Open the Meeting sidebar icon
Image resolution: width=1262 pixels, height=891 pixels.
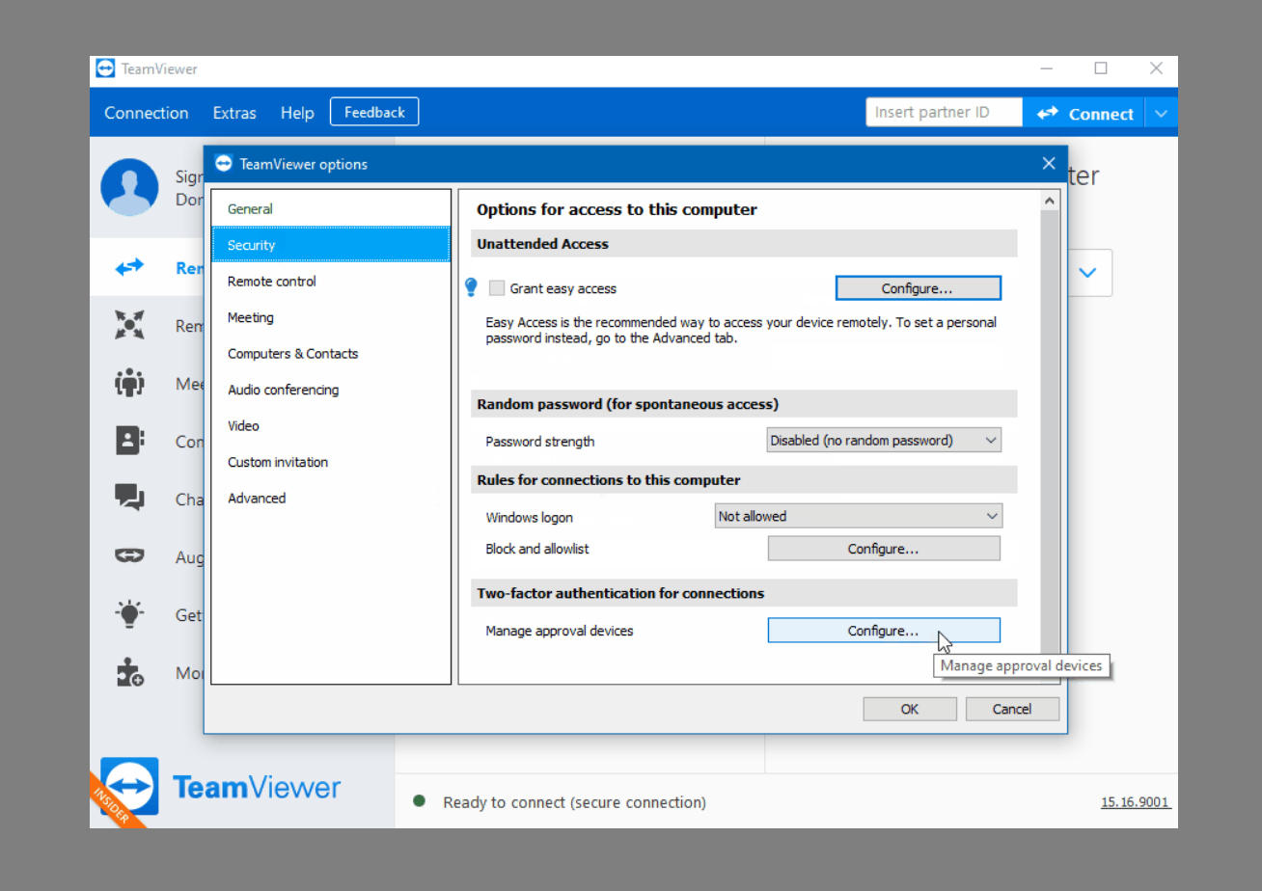[x=129, y=383]
